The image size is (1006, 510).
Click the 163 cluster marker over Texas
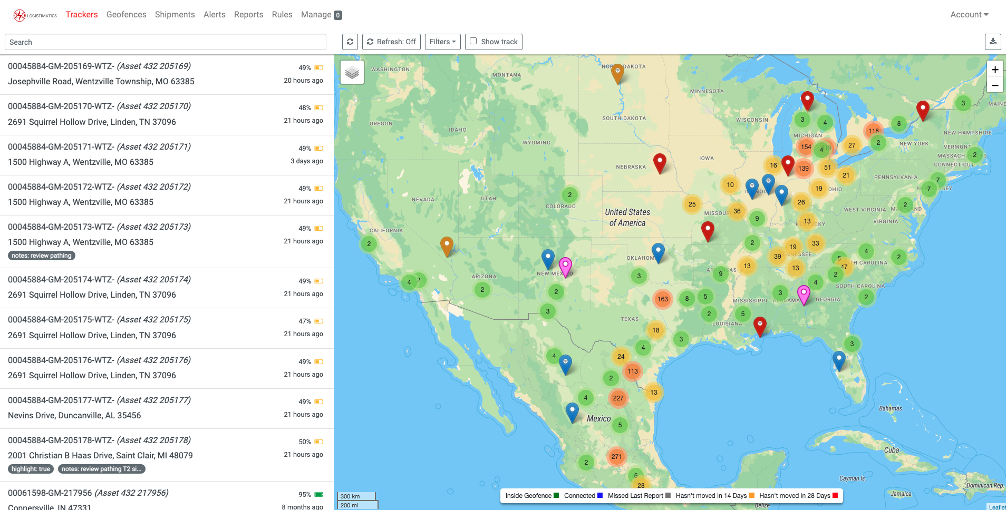(x=662, y=299)
